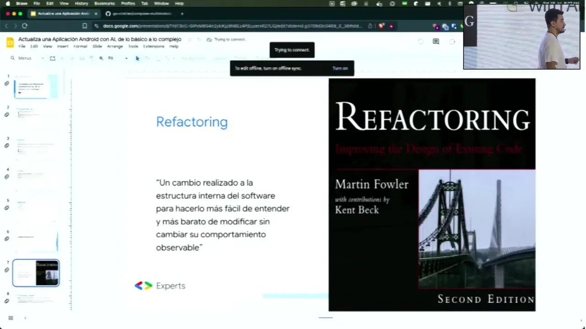
Task: Open the Slides Help menu
Action: (x=174, y=47)
